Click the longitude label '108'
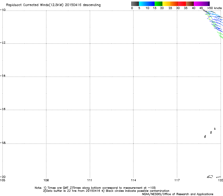 point(46,180)
